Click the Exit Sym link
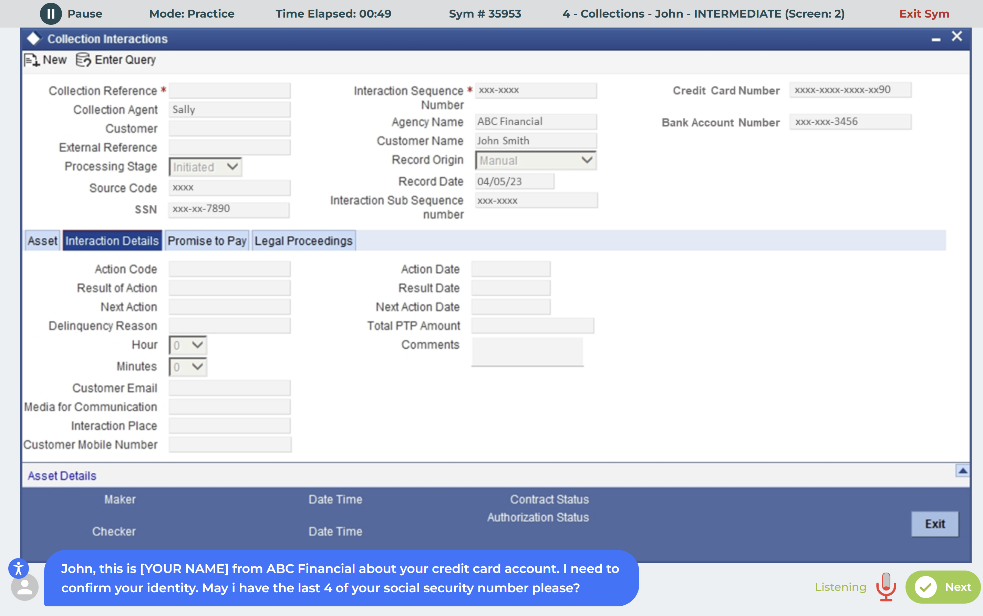This screenshot has width=983, height=616. pos(924,13)
